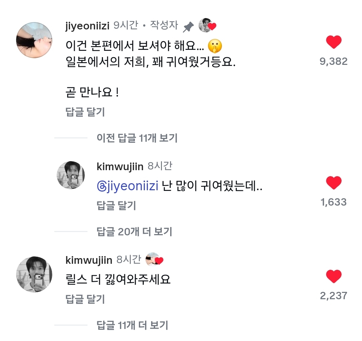
Task: Reply to jiyeoniizi's pinned comment
Action: [85, 112]
